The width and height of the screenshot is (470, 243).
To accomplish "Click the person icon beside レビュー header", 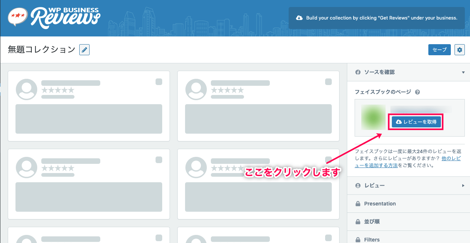I will point(358,186).
